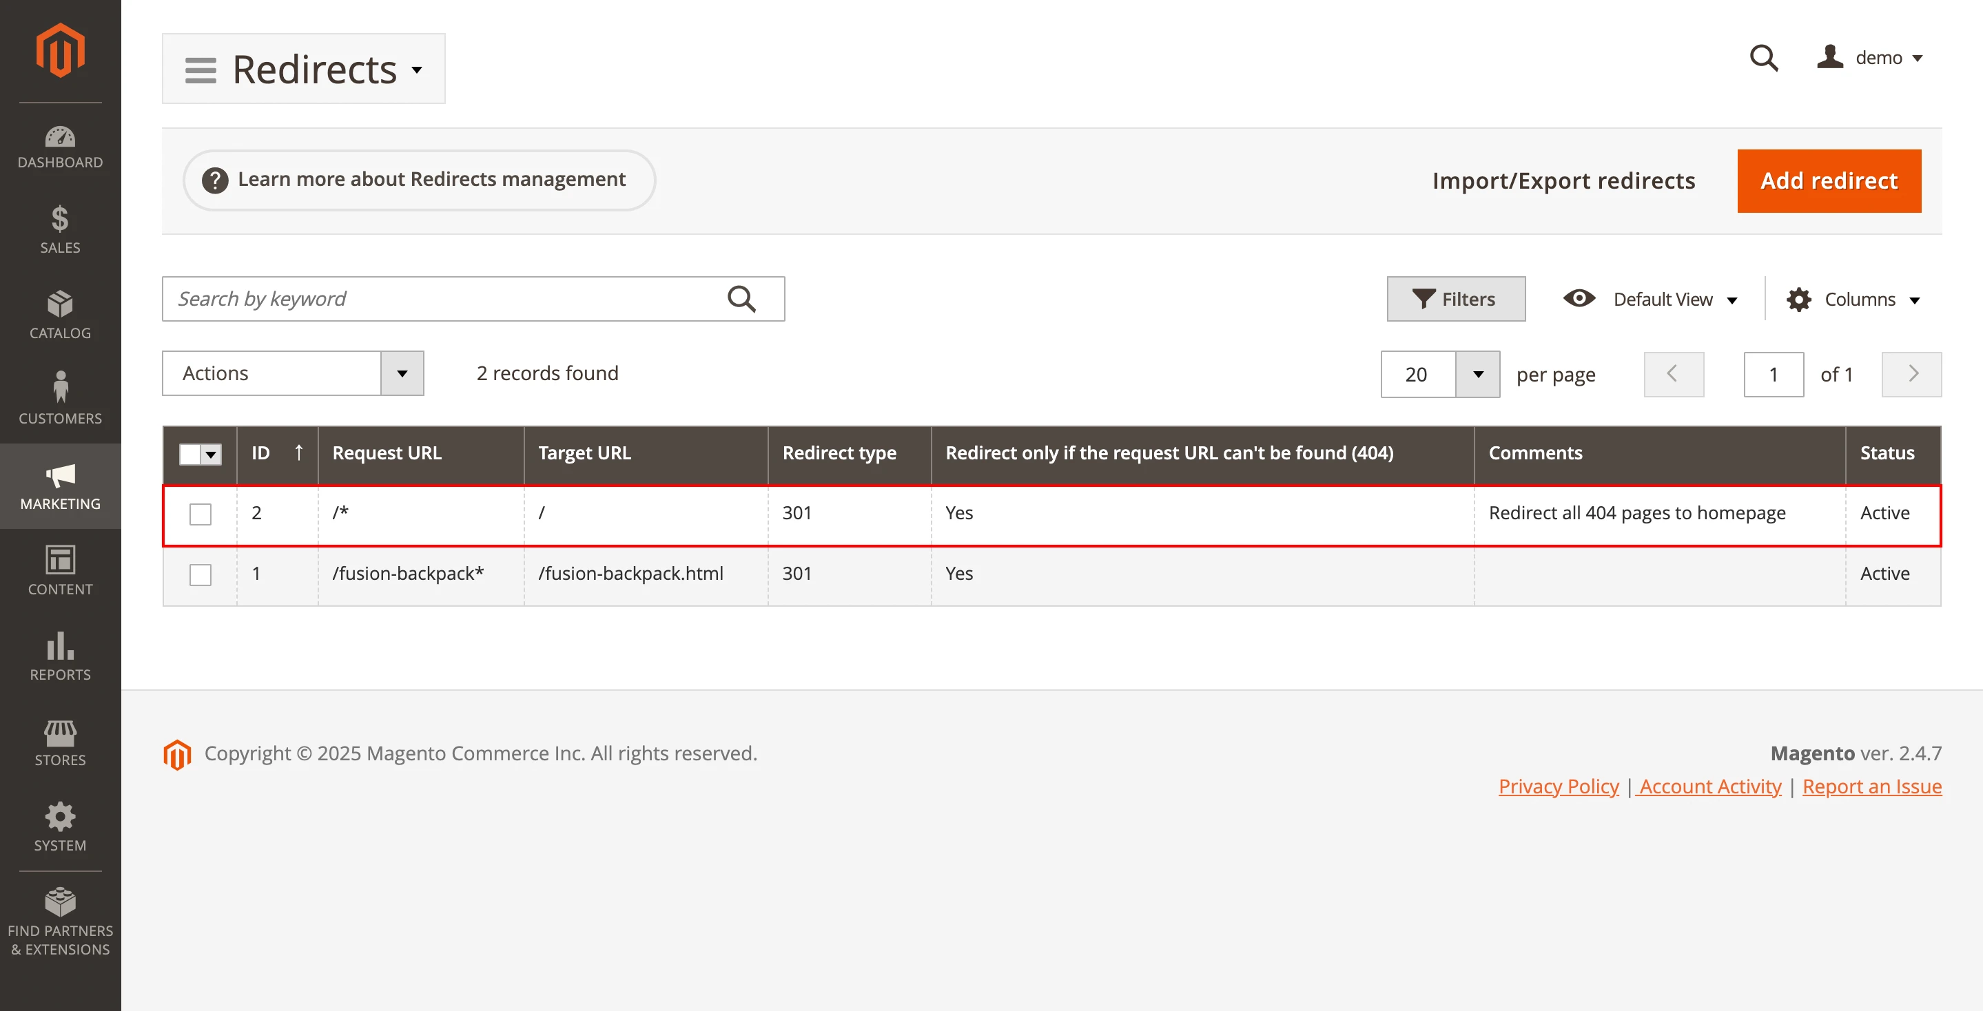Image resolution: width=1983 pixels, height=1011 pixels.
Task: Open the Actions dropdown
Action: (x=293, y=373)
